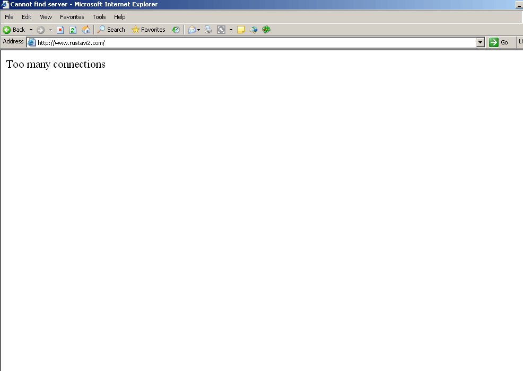The image size is (523, 371).
Task: Open the File menu
Action: click(x=9, y=17)
